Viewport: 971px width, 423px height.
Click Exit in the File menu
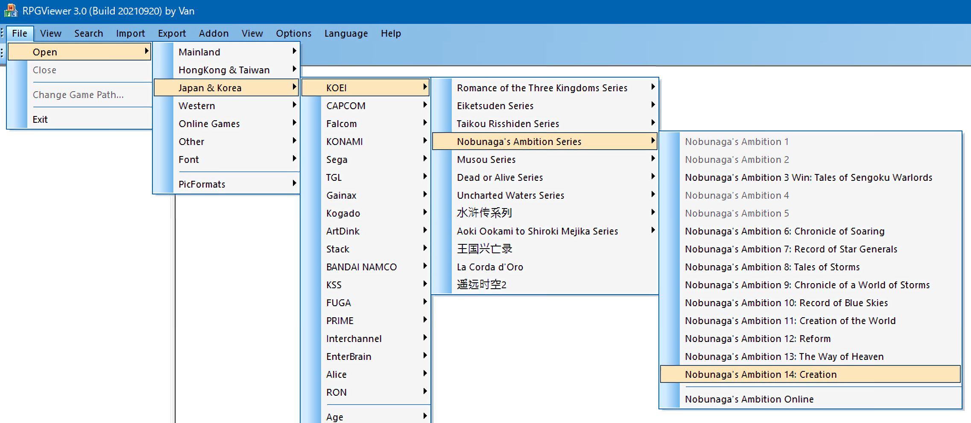click(40, 119)
